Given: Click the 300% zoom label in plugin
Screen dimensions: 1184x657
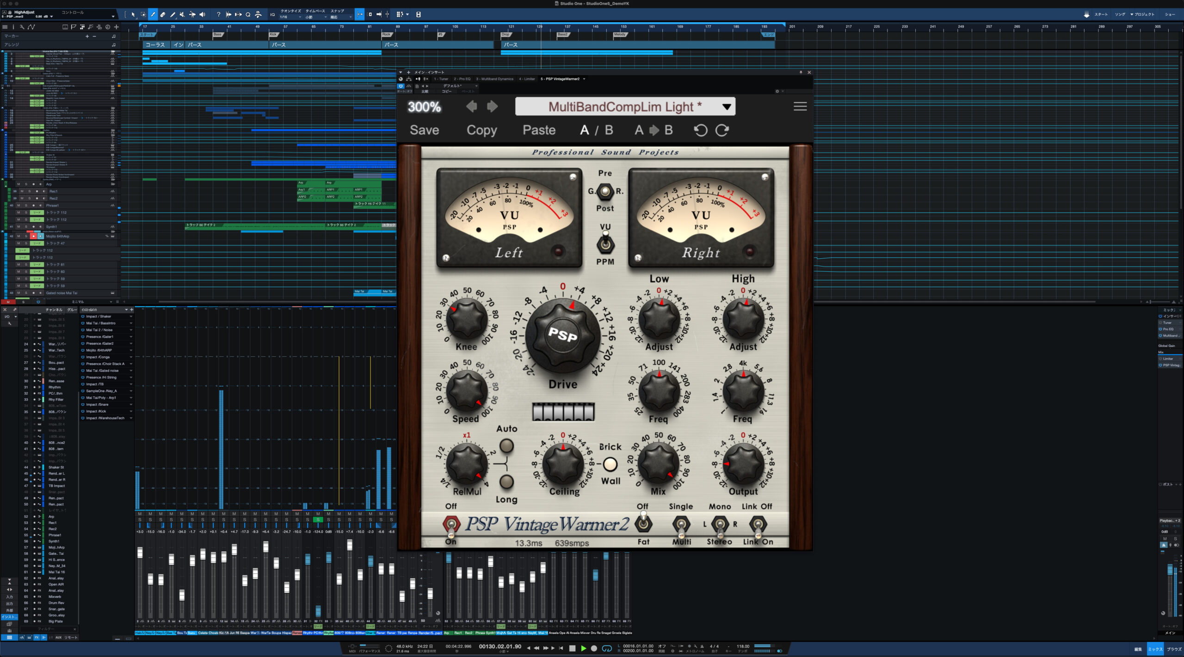Looking at the screenshot, I should [x=424, y=107].
